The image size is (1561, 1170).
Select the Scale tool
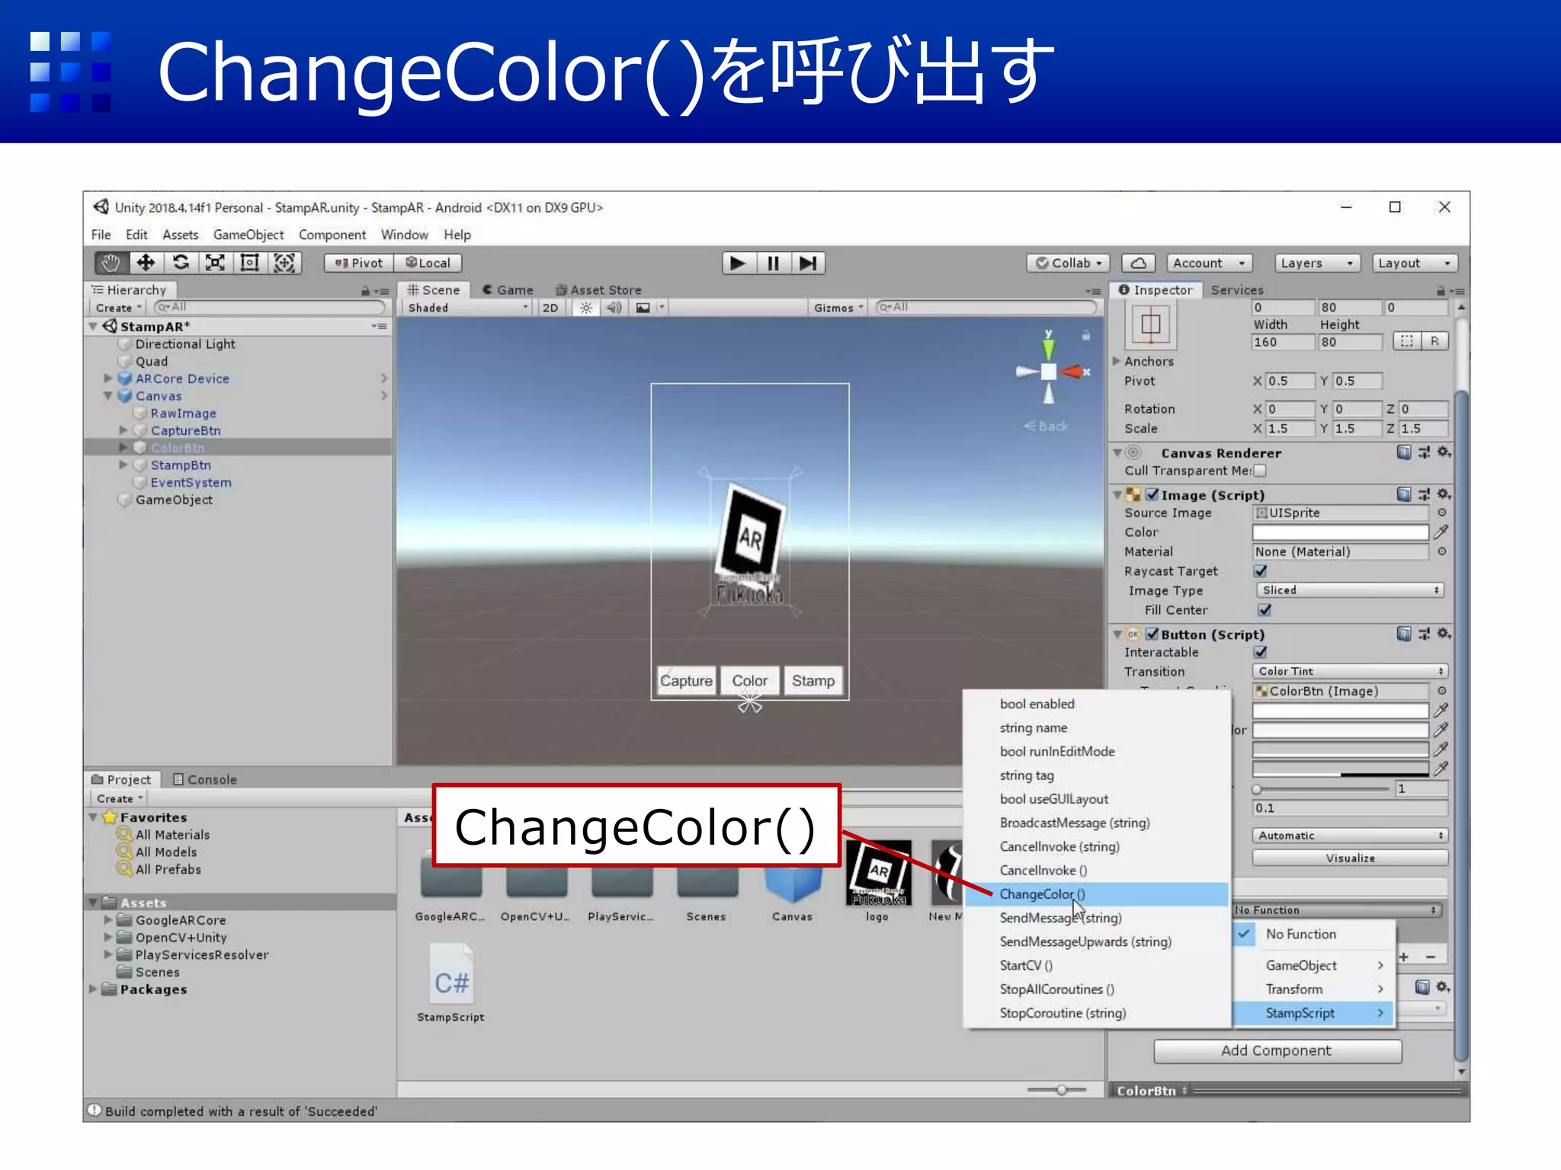215,263
